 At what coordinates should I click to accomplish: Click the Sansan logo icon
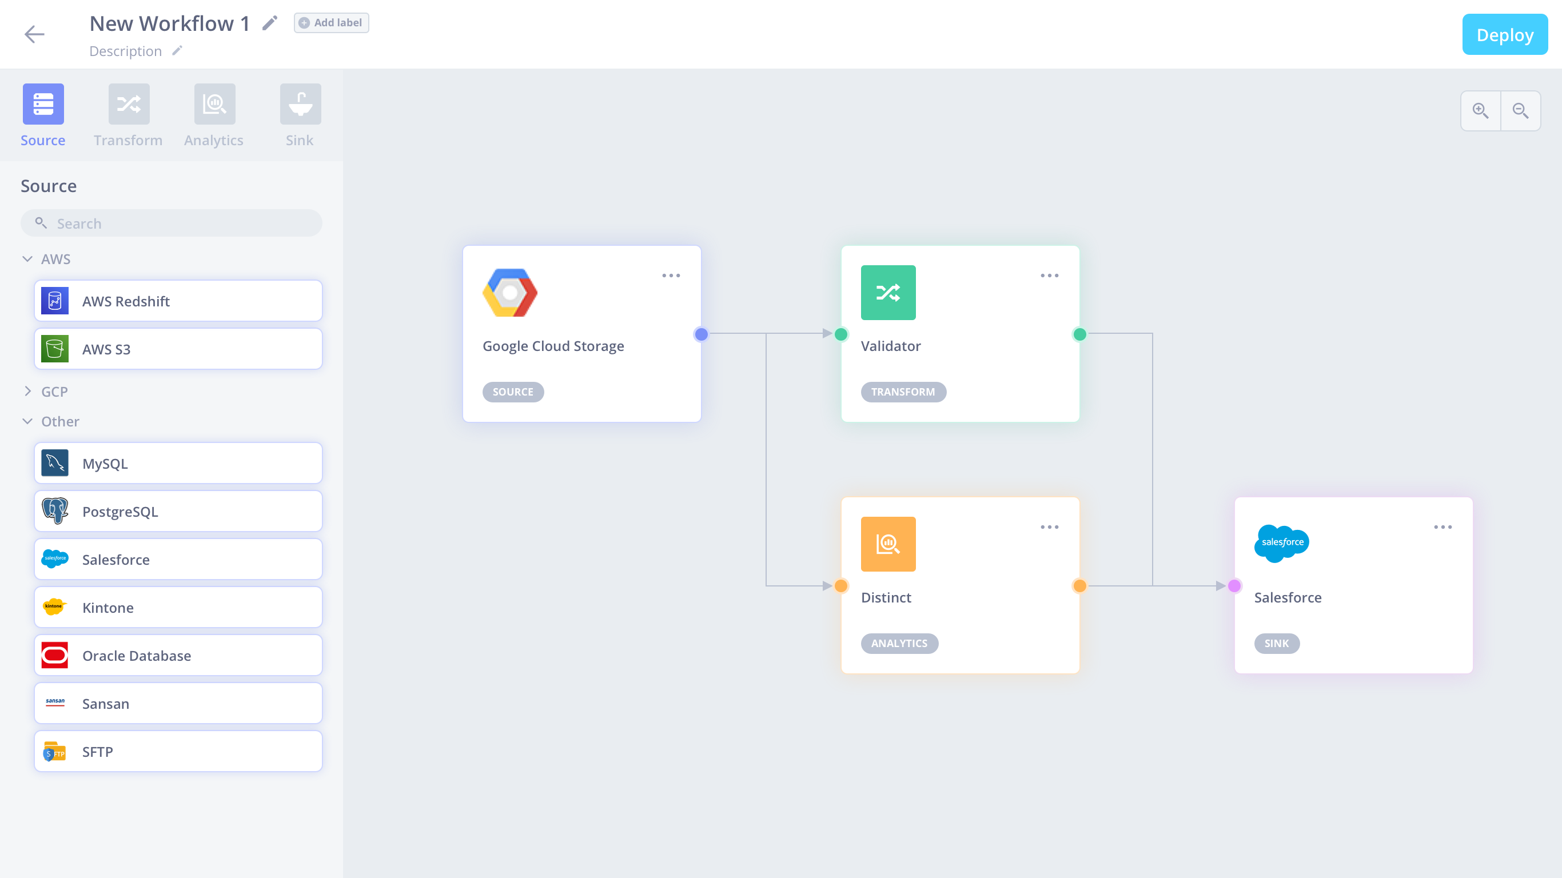(54, 703)
